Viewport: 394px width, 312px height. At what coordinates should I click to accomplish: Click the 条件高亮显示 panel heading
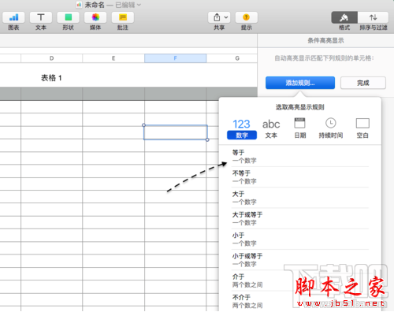pyautogui.click(x=325, y=40)
